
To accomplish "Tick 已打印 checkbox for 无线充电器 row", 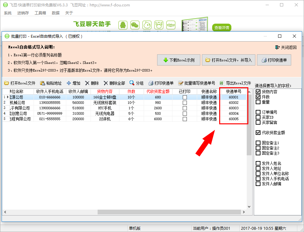I will tap(185, 113).
